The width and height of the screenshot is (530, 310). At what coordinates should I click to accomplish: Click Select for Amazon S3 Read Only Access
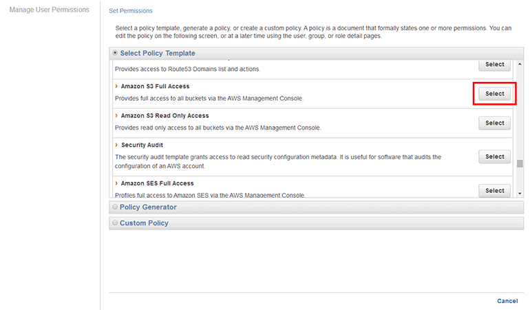(495, 123)
